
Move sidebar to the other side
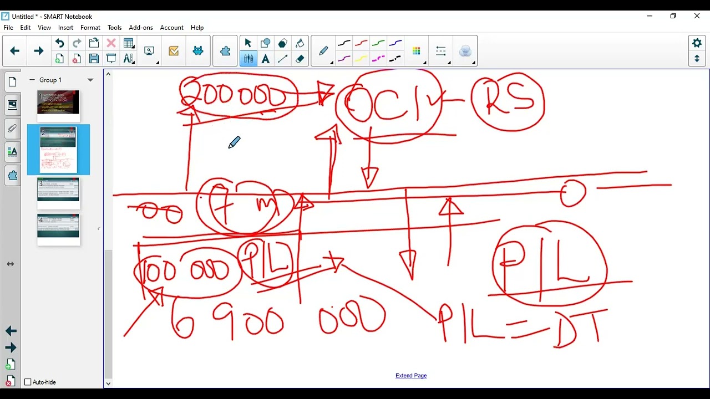point(11,264)
